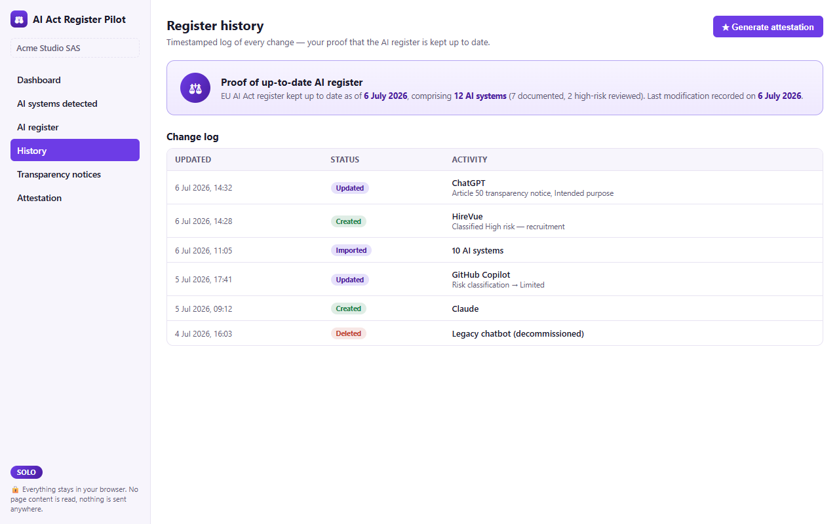Image resolution: width=839 pixels, height=524 pixels.
Task: Navigate to the Attestation page
Action: pos(75,198)
